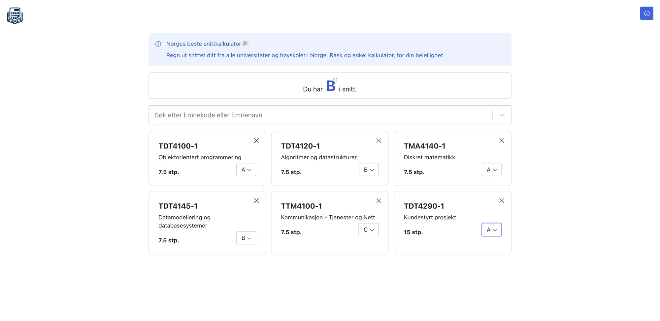Click the info icon in the blue banner
This screenshot has width=660, height=321.
tap(158, 44)
